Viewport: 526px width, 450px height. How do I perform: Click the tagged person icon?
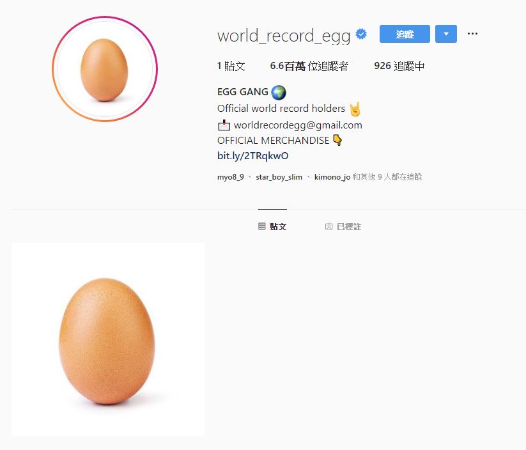[329, 226]
